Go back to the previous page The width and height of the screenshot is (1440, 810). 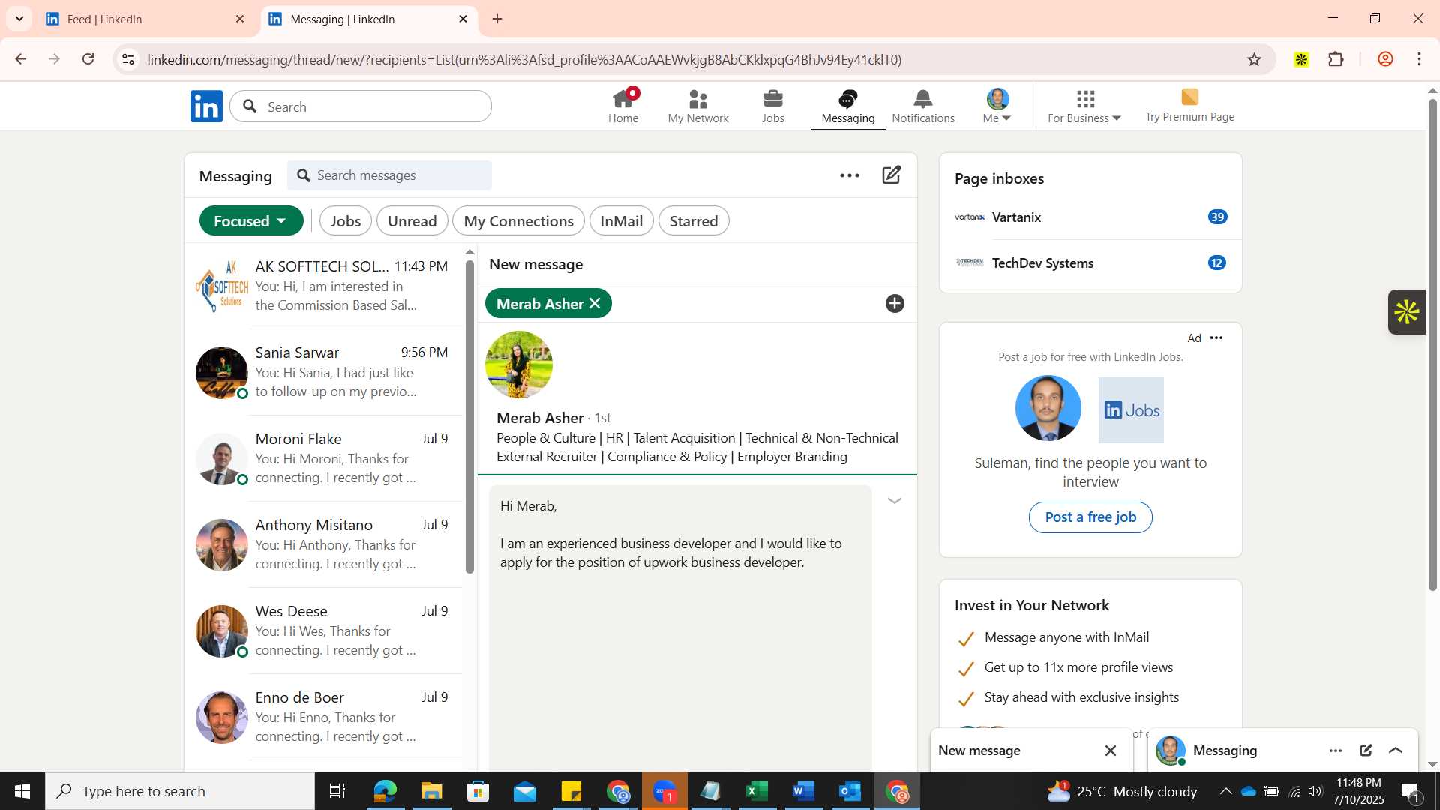[20, 59]
